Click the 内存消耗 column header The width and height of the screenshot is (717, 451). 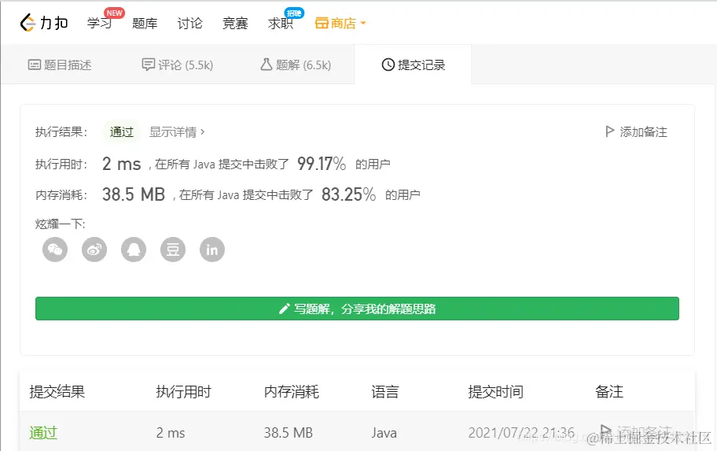click(291, 392)
